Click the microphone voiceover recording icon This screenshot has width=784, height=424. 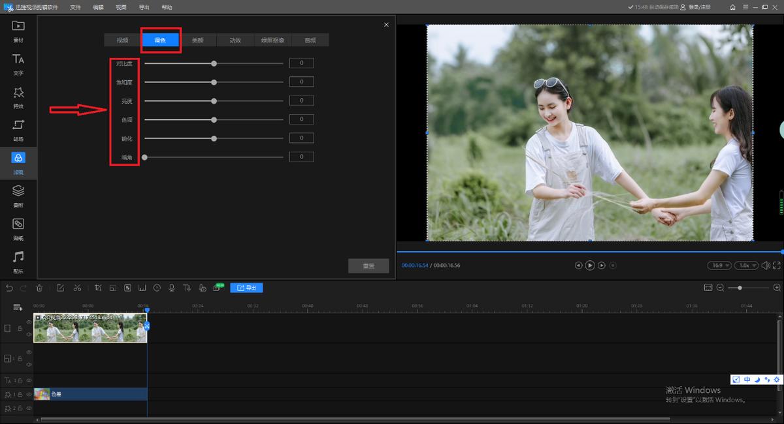click(x=171, y=288)
